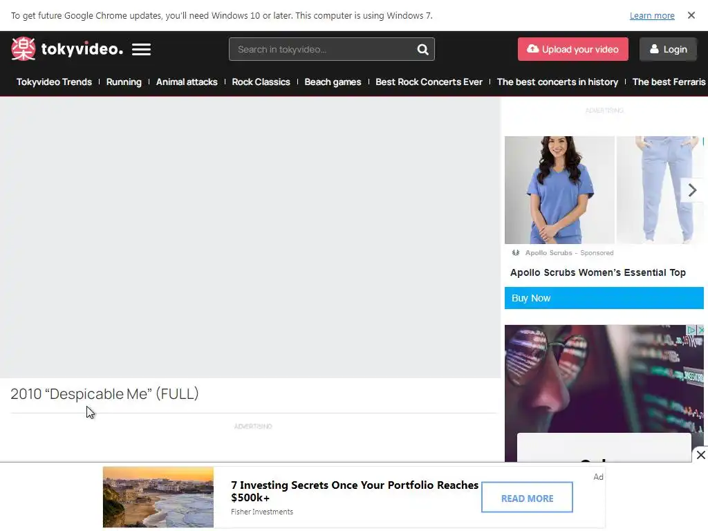This screenshot has height=531, width=708.
Task: Open the Beach games category
Action: point(333,82)
